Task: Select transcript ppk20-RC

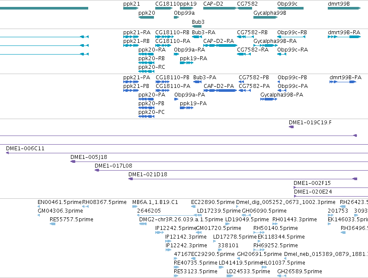Action: [152, 67]
